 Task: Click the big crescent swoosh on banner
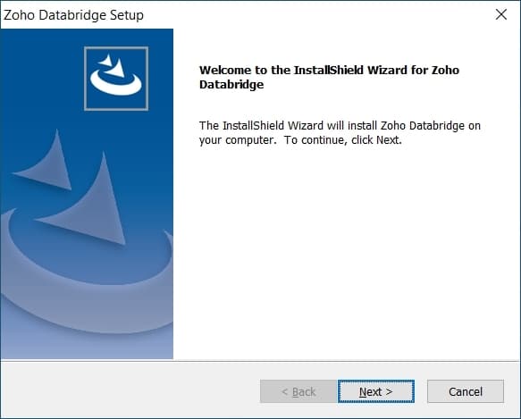pos(87,272)
